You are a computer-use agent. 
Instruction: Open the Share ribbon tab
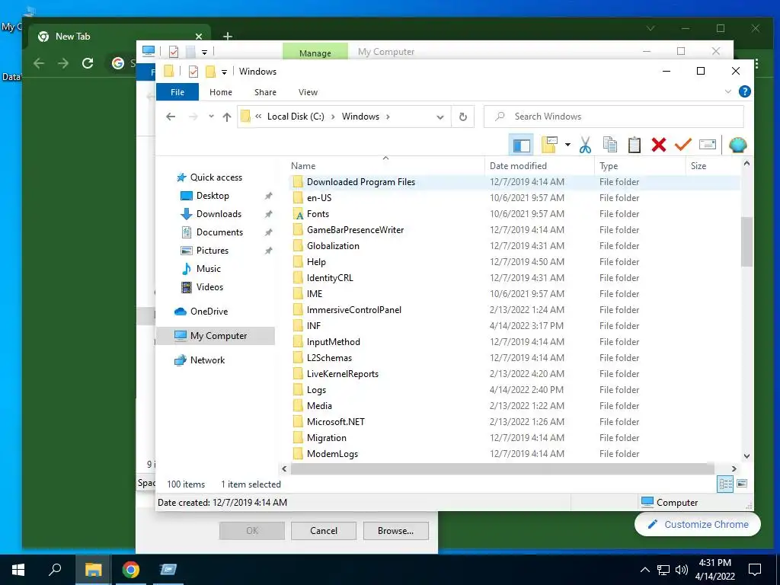(265, 92)
